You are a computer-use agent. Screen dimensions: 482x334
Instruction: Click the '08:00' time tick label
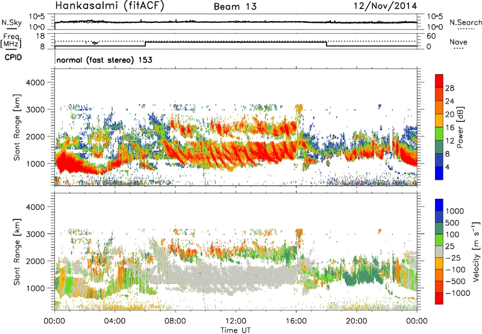(x=175, y=321)
